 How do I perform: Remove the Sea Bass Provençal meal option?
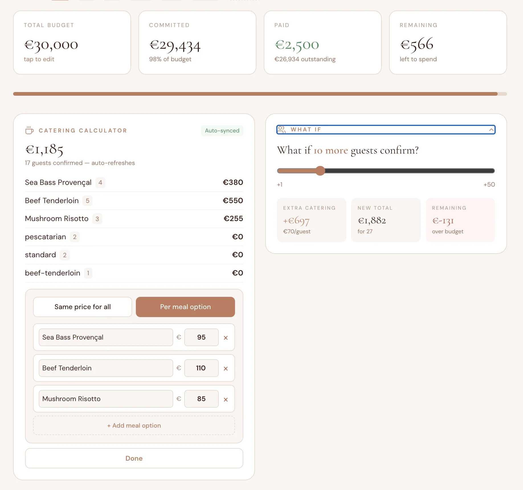pyautogui.click(x=226, y=338)
